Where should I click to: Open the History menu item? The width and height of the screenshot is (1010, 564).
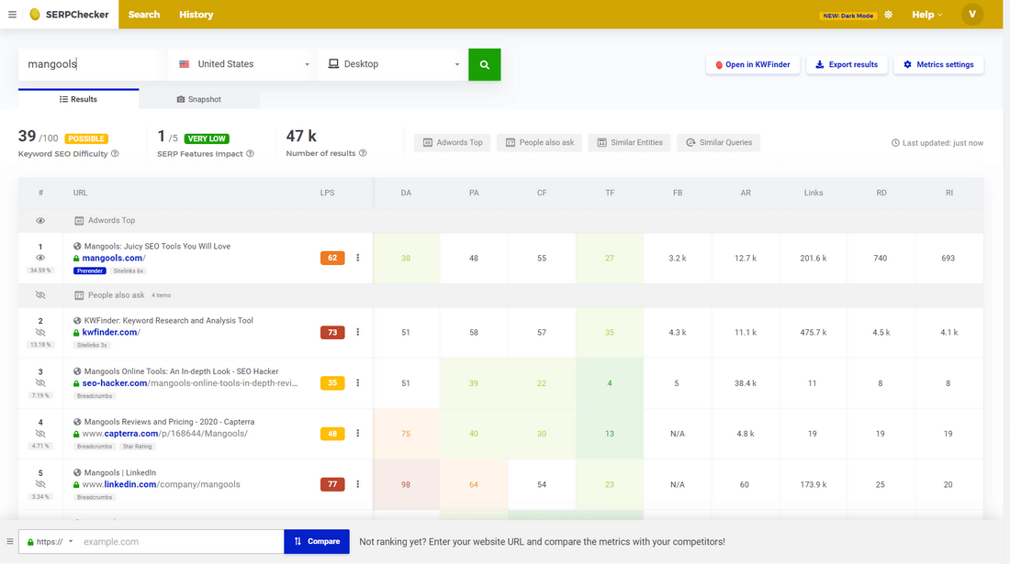(196, 14)
